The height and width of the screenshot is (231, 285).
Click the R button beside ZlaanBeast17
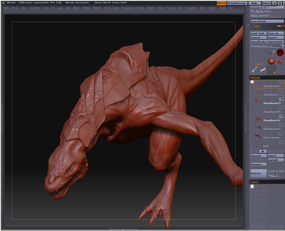coord(282,46)
